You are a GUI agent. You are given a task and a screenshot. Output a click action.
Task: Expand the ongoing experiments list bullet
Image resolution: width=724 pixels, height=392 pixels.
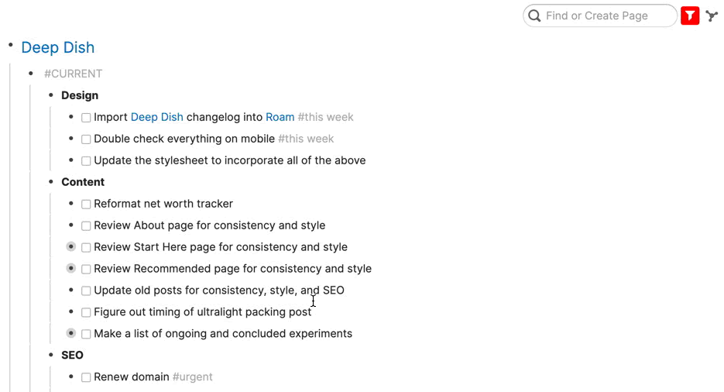click(x=71, y=334)
